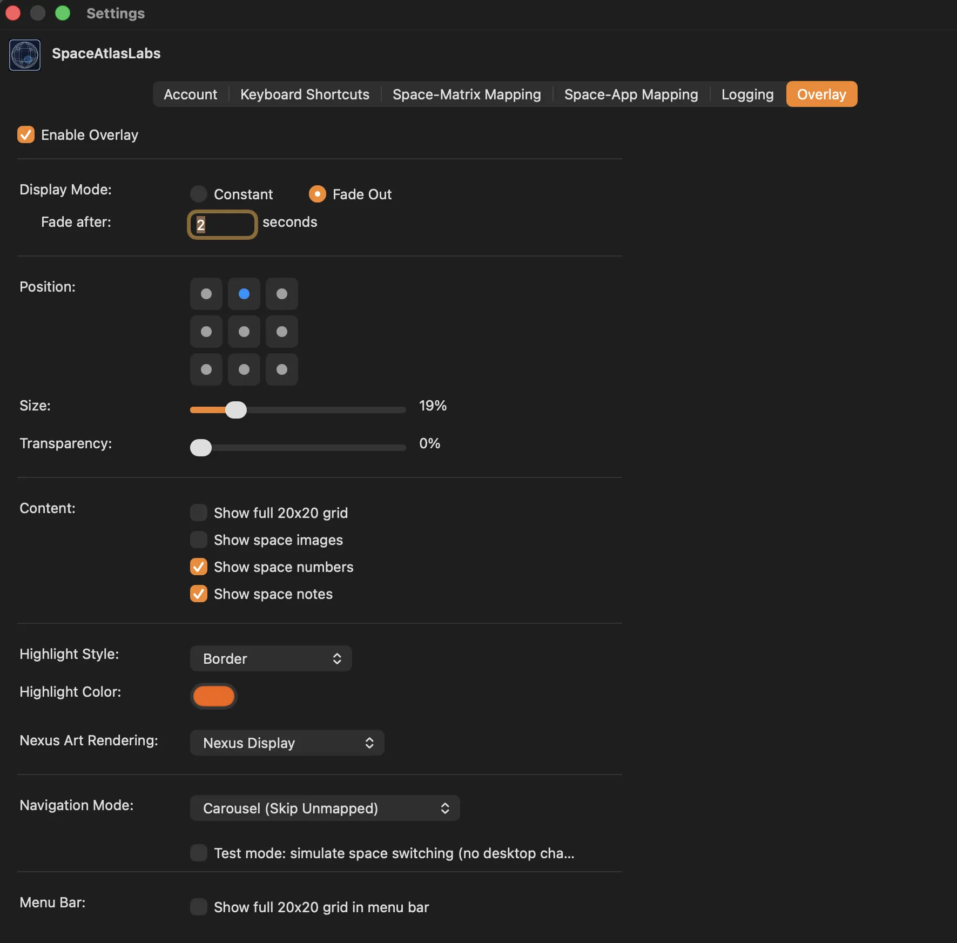Disable Show space numbers
Viewport: 957px width, 943px height.
[x=198, y=567]
